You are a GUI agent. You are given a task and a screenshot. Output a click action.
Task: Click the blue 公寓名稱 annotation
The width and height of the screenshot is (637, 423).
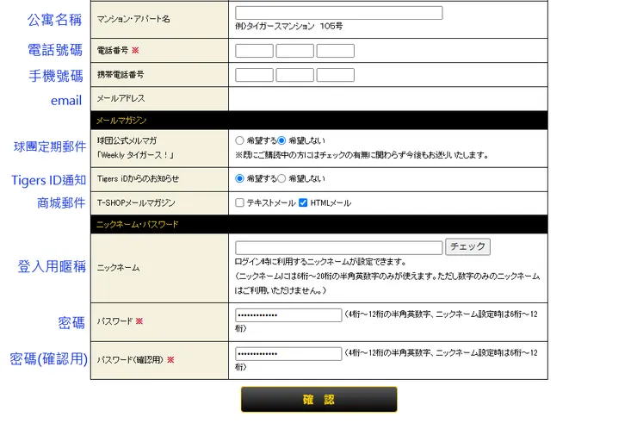coord(54,20)
